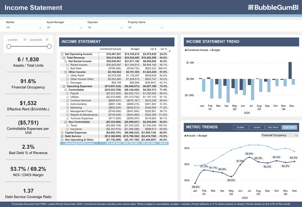Image resolution: width=302 pixels, height=207 pixels.
Task: Click the BubbleGumBI logo
Action: click(273, 7)
